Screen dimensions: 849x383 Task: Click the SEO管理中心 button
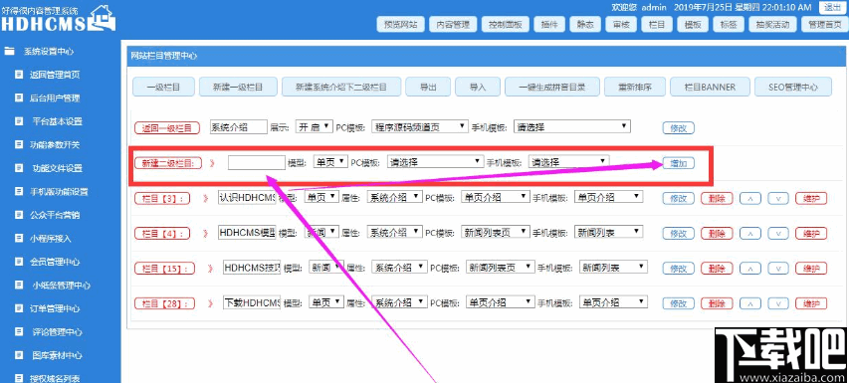(x=794, y=87)
